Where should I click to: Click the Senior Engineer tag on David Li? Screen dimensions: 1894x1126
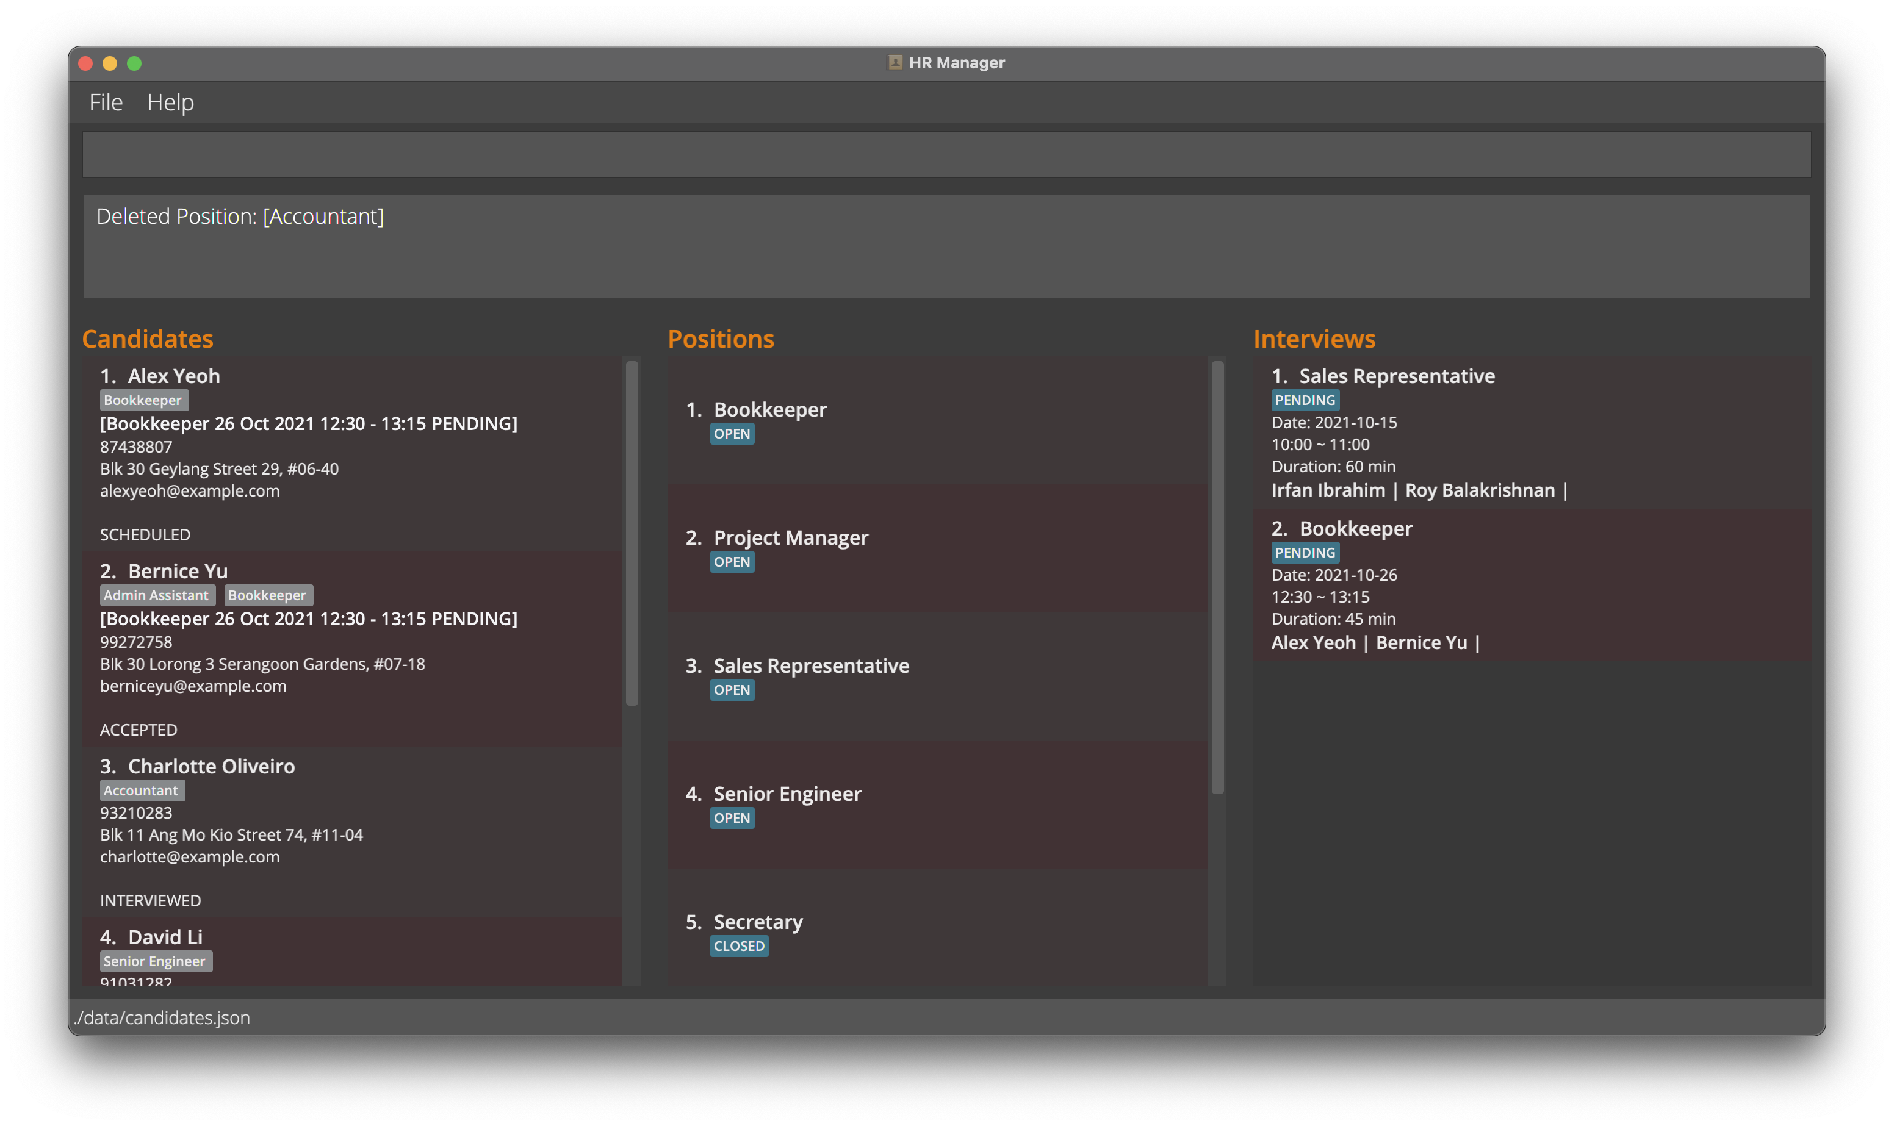click(x=155, y=961)
